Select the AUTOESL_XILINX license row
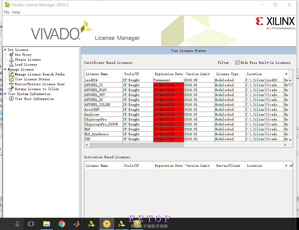Image resolution: width=299 pixels, height=230 pixels. coord(186,105)
